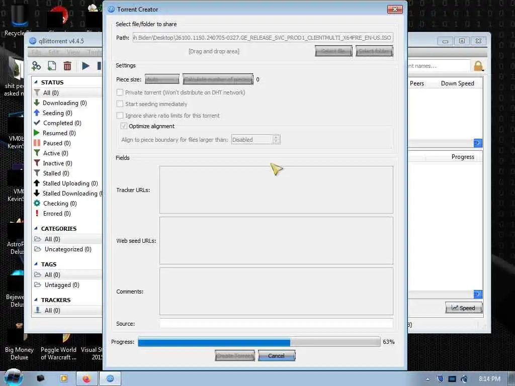Sort by the Down Speed column header
This screenshot has height=386, width=515.
(x=457, y=83)
